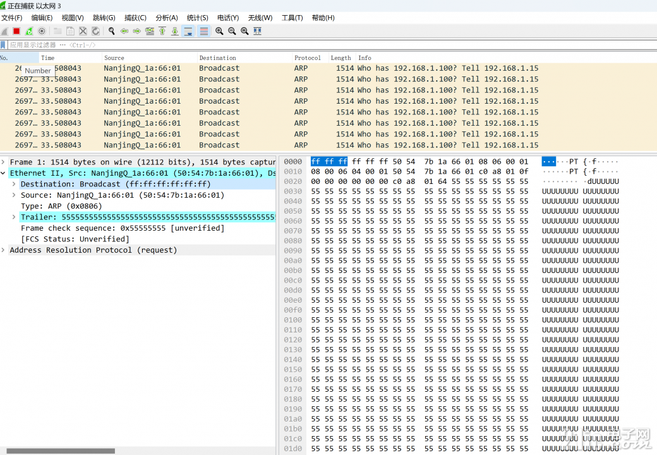Click horizontal scrollbar in details pane
657x455 pixels.
coord(61,451)
